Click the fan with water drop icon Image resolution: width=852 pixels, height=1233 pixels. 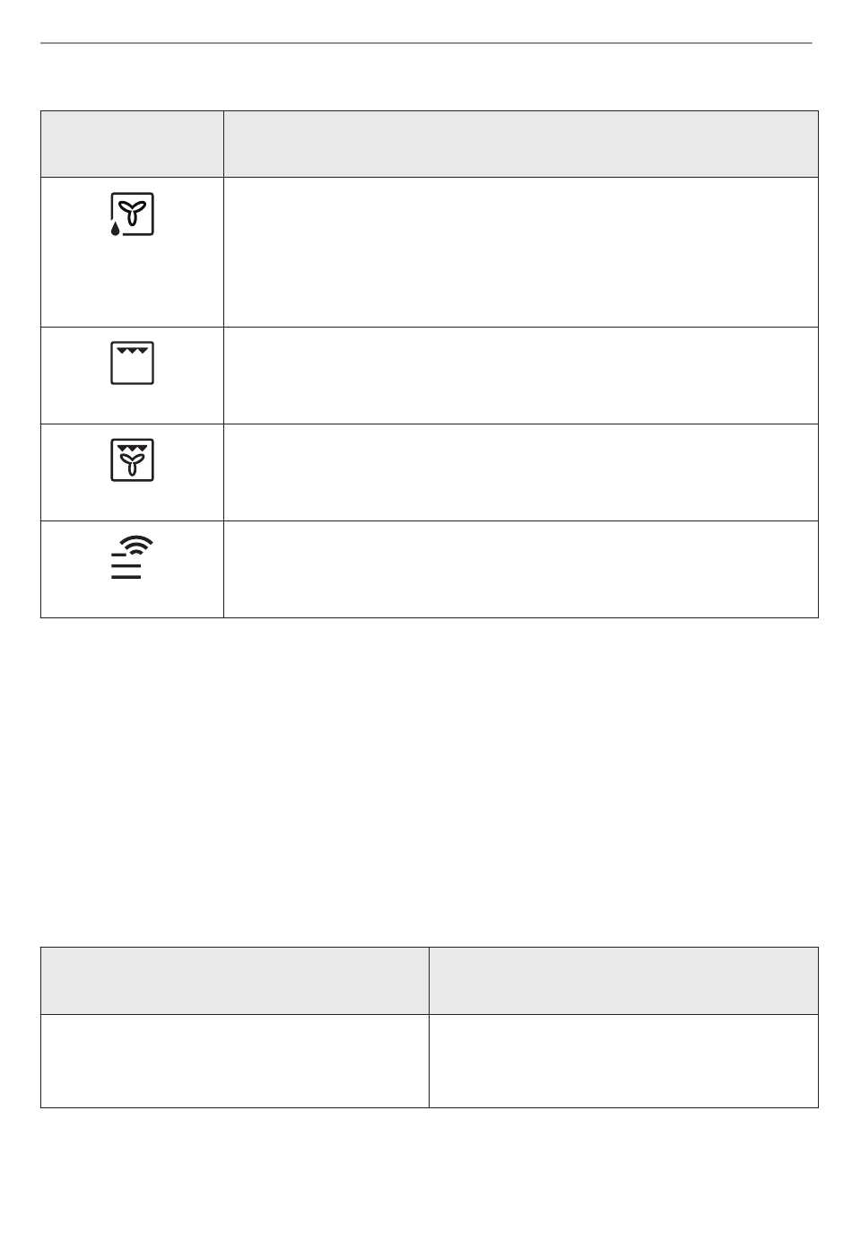[x=132, y=214]
